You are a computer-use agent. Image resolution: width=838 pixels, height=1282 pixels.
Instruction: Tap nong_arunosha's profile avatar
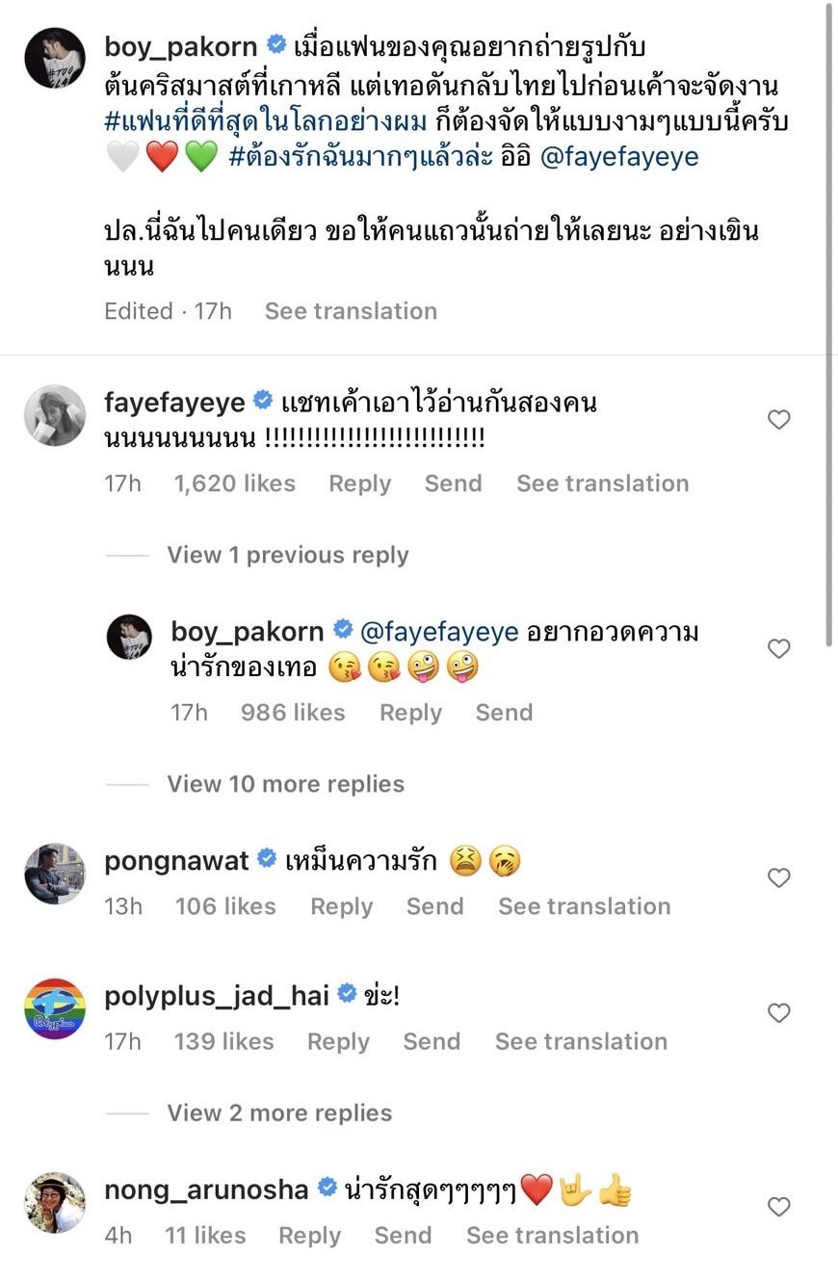coord(55,1202)
